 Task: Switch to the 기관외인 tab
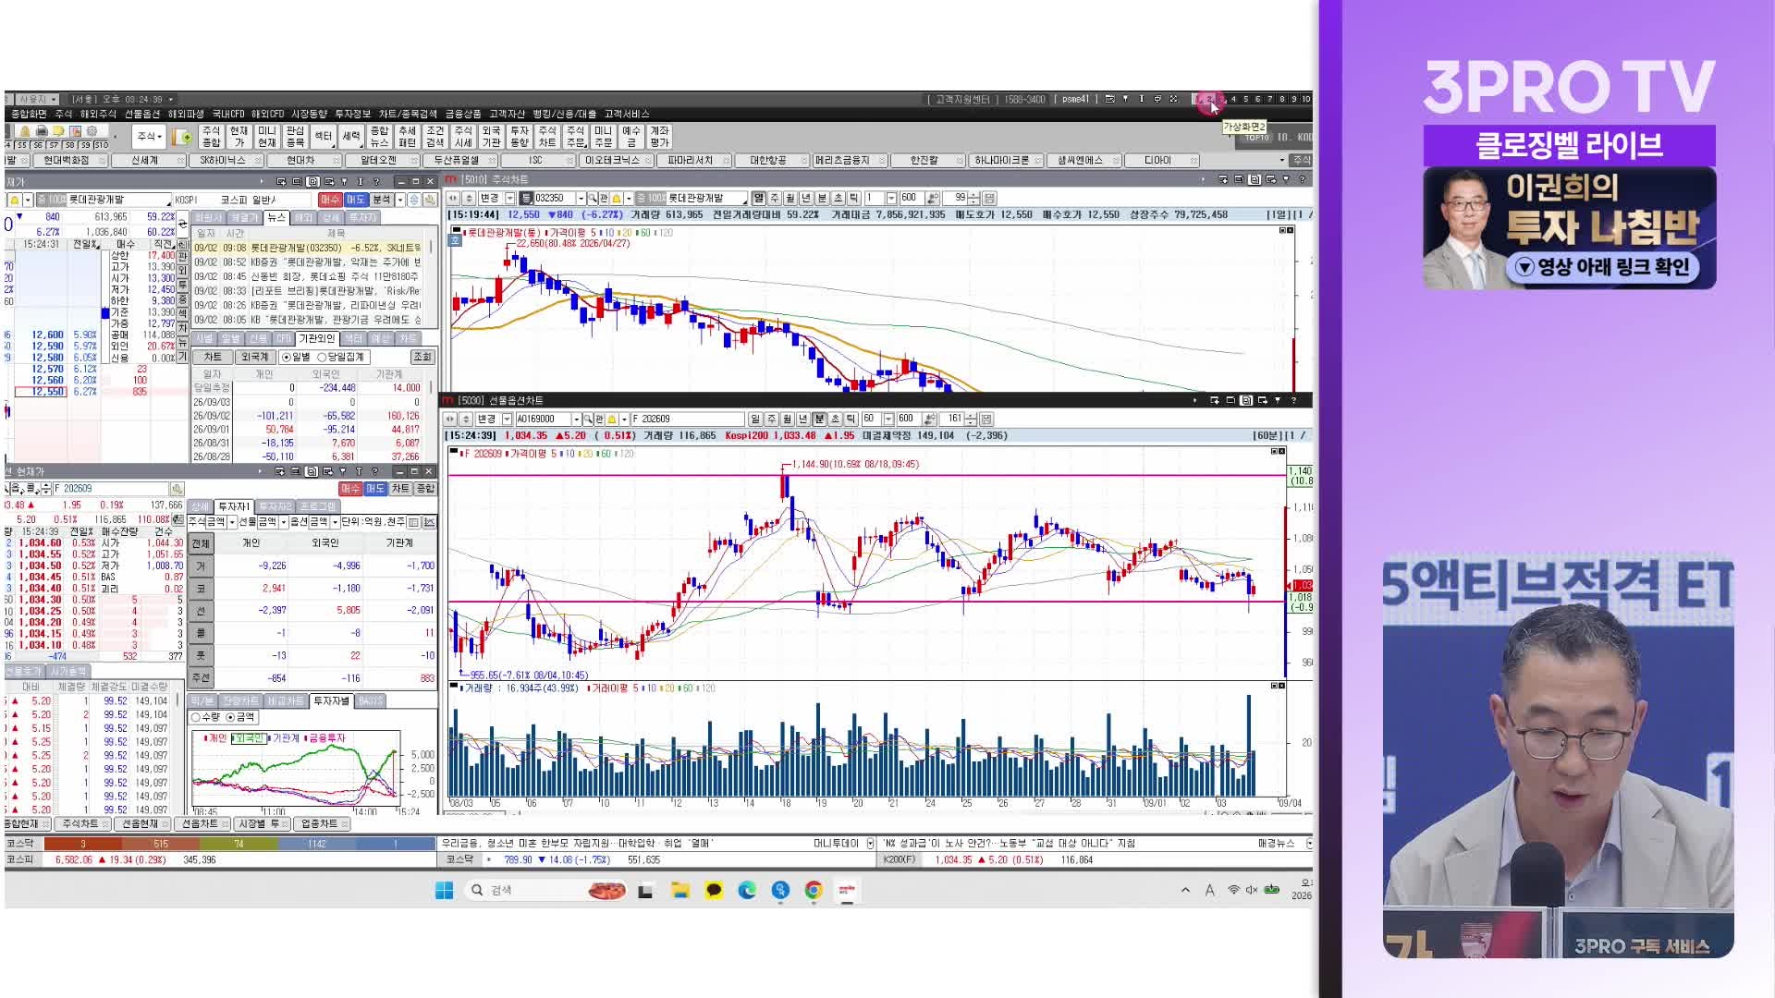click(x=316, y=339)
